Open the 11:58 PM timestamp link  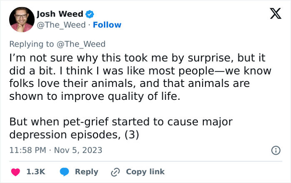coord(26,150)
